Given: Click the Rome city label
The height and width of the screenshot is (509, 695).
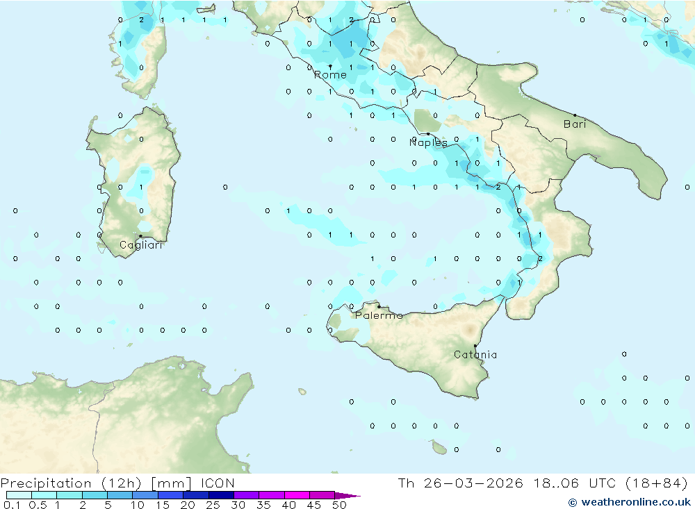Looking at the screenshot, I should pos(330,75).
